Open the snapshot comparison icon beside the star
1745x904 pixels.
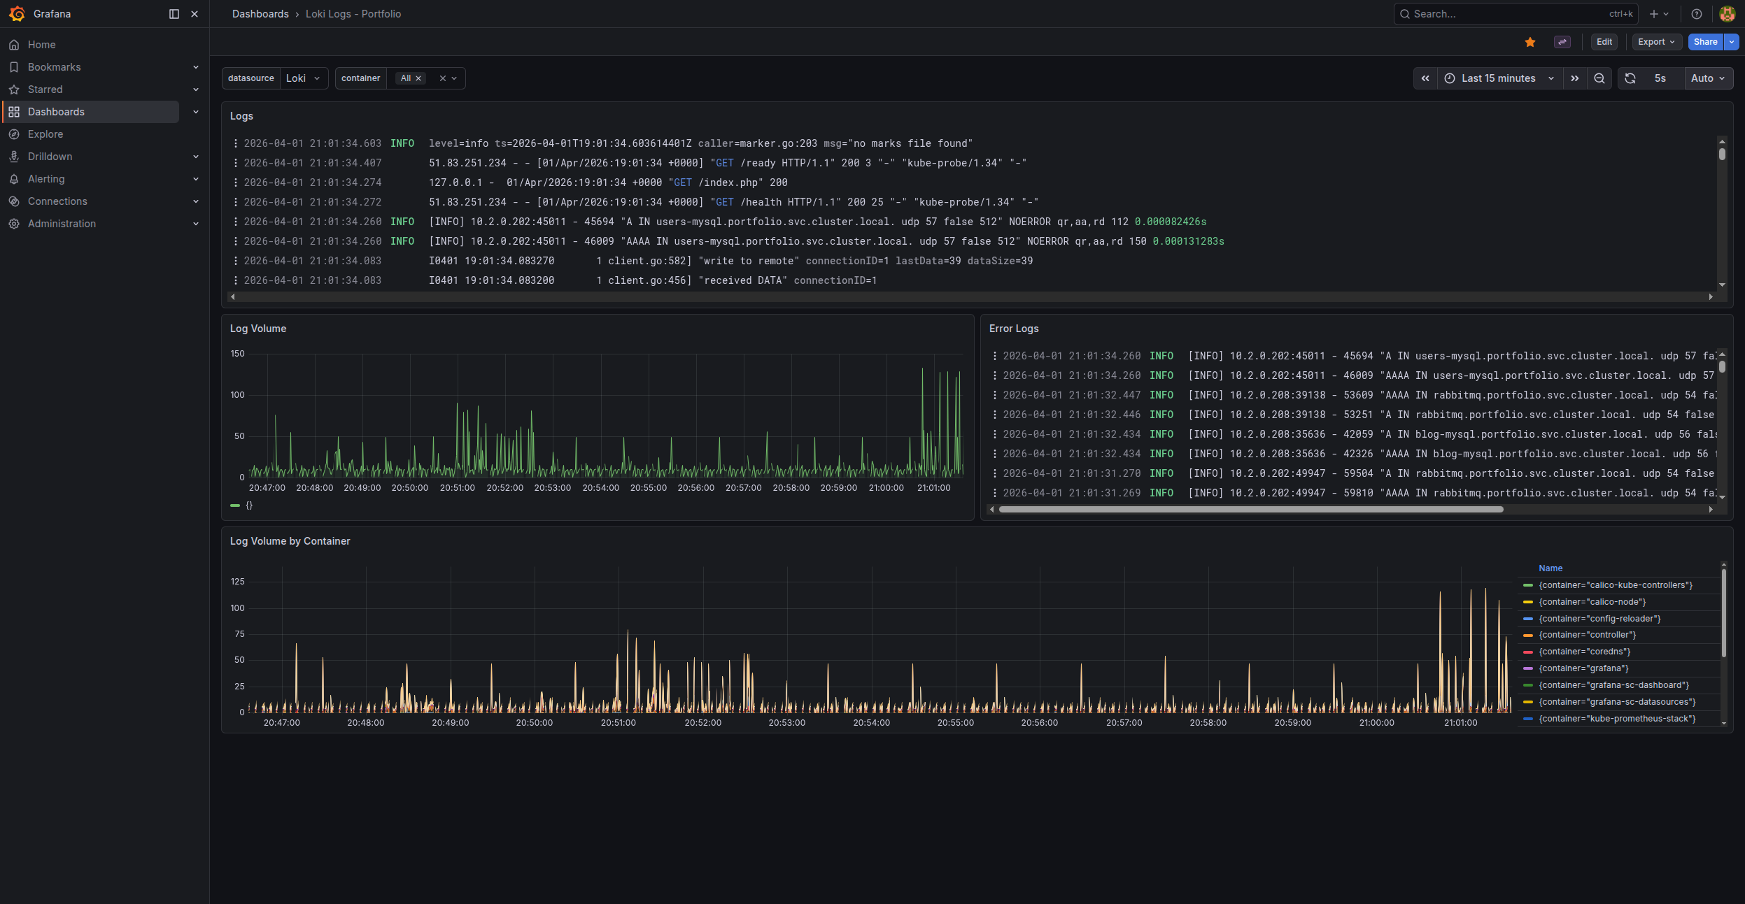pos(1562,42)
